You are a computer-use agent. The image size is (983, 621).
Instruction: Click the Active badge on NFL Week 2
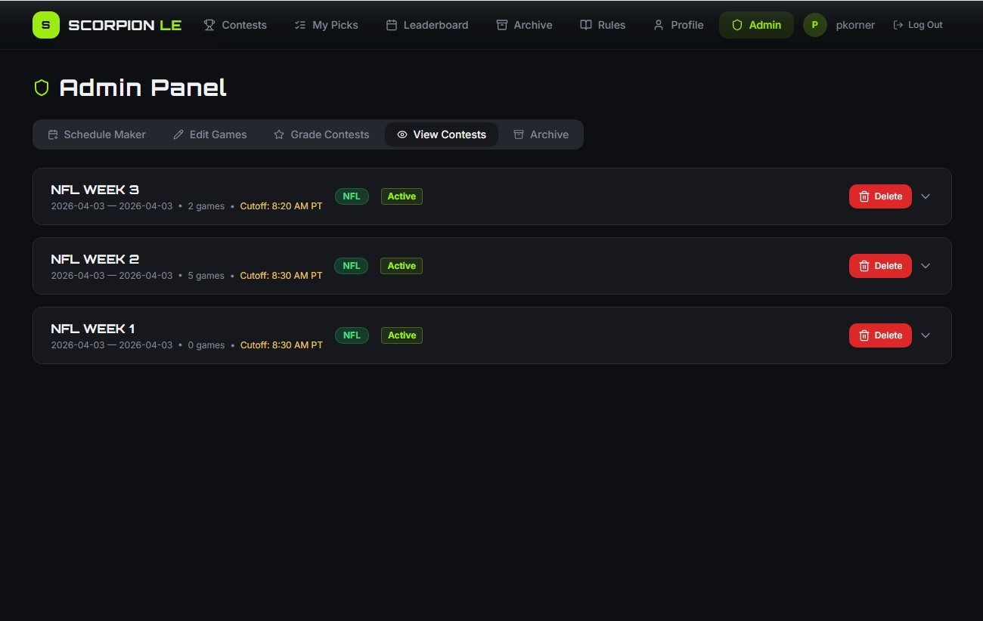click(x=402, y=266)
